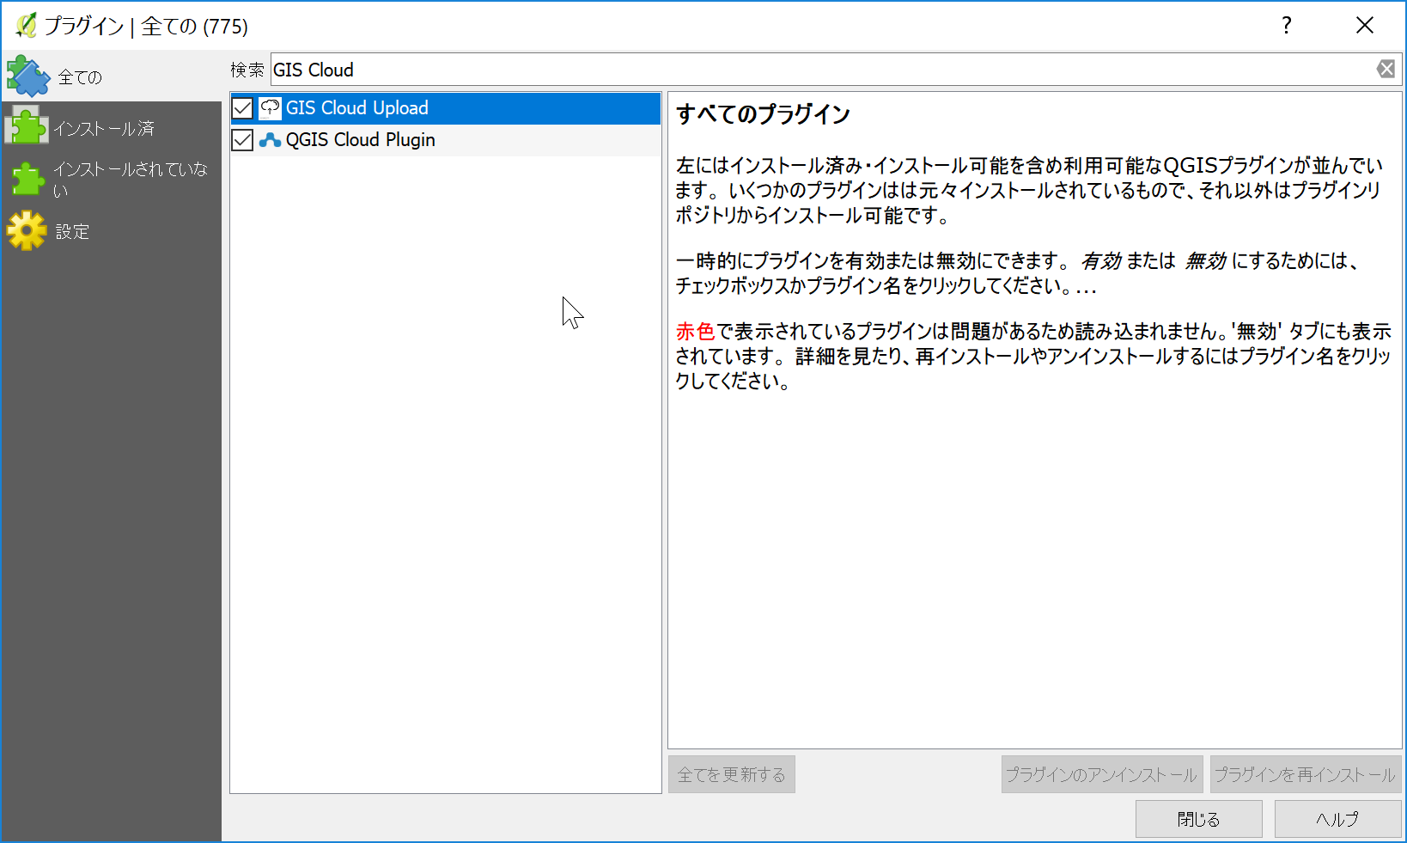This screenshot has width=1407, height=843.
Task: Switch to the 全ての tab
Action: [x=112, y=76]
